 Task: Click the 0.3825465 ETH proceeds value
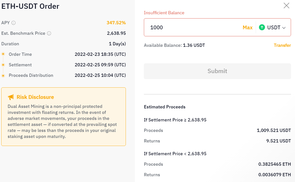[274, 164]
